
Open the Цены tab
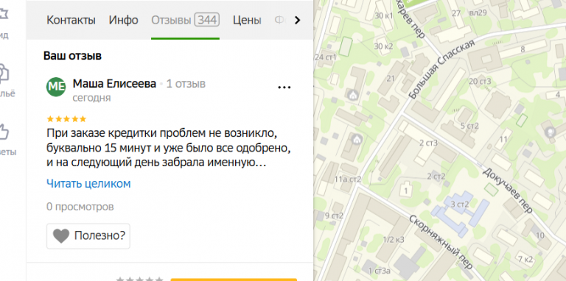[247, 20]
